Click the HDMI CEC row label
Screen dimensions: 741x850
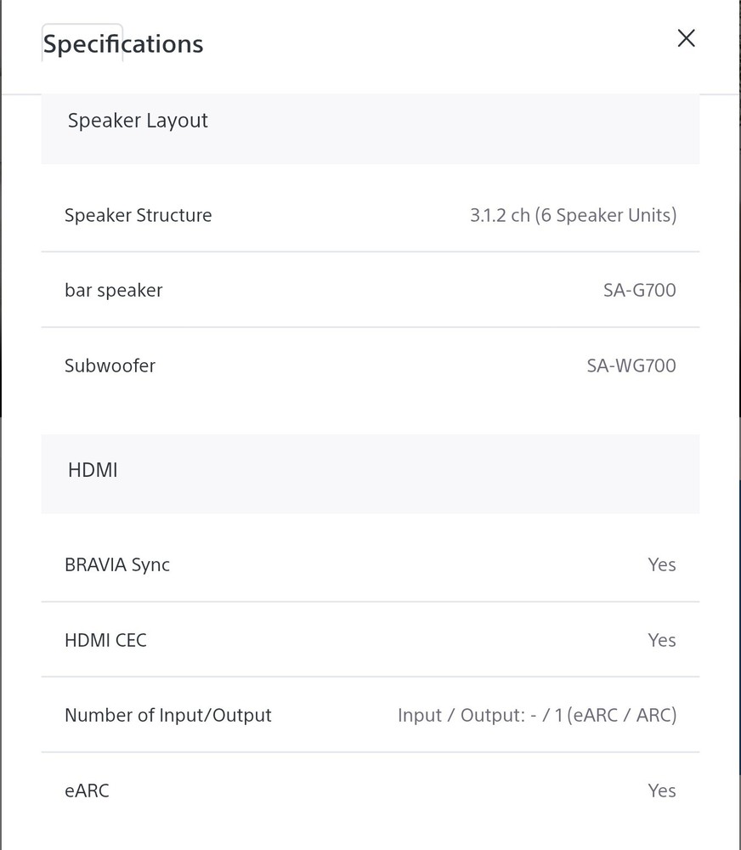105,640
